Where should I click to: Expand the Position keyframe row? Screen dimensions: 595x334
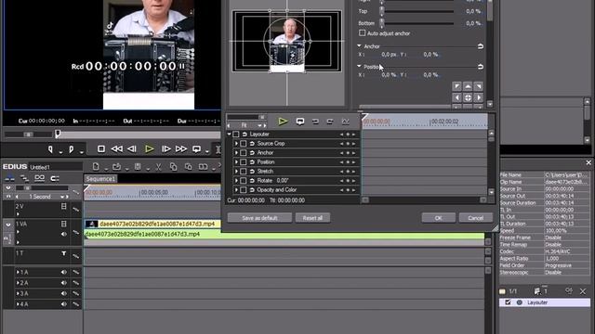click(x=236, y=162)
